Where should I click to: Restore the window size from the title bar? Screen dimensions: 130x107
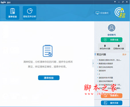(123, 2)
